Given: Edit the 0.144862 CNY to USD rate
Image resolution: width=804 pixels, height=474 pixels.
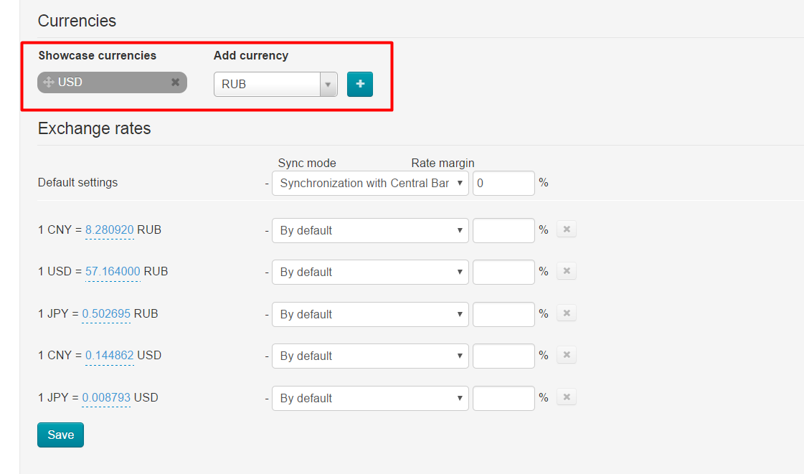Looking at the screenshot, I should coord(109,356).
